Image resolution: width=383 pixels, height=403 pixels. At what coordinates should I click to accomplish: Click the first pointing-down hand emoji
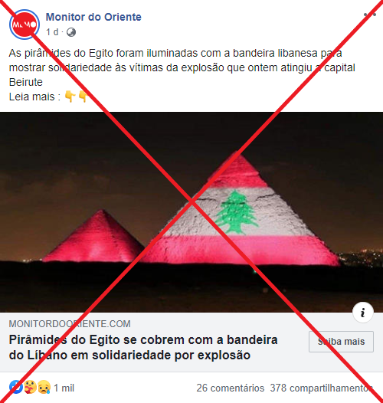pyautogui.click(x=70, y=97)
